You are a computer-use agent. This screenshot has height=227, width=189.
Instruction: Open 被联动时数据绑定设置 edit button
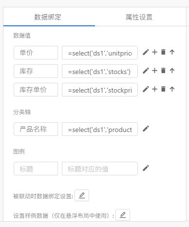(x=82, y=195)
